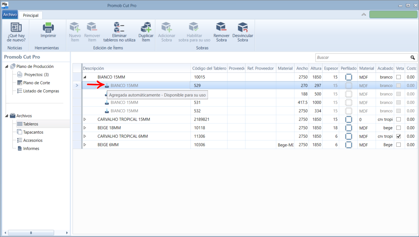This screenshot has width=419, height=237.
Task: Expand the CARVALHO TROPICAL 6MM row
Action: tap(85, 136)
